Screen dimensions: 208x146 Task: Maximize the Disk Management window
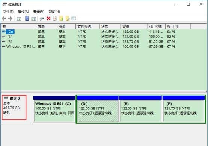(188, 4)
